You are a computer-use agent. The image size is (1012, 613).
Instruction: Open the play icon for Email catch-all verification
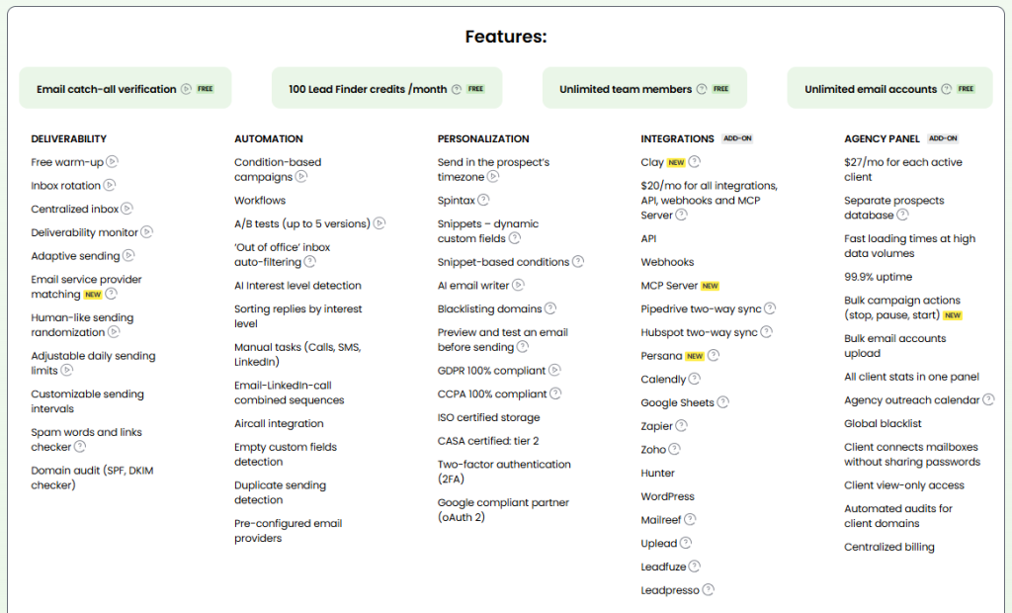(185, 89)
